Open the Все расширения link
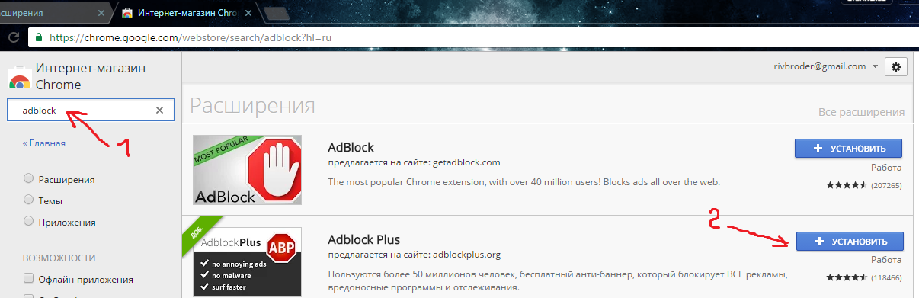The width and height of the screenshot is (919, 298). pos(862,112)
